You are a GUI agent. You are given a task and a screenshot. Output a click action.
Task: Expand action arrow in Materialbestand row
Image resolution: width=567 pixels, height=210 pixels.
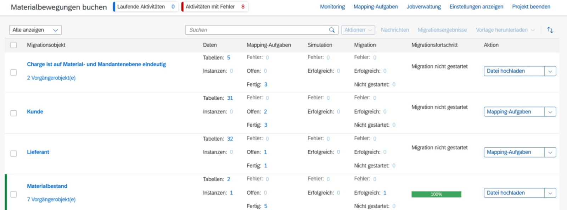coord(550,193)
